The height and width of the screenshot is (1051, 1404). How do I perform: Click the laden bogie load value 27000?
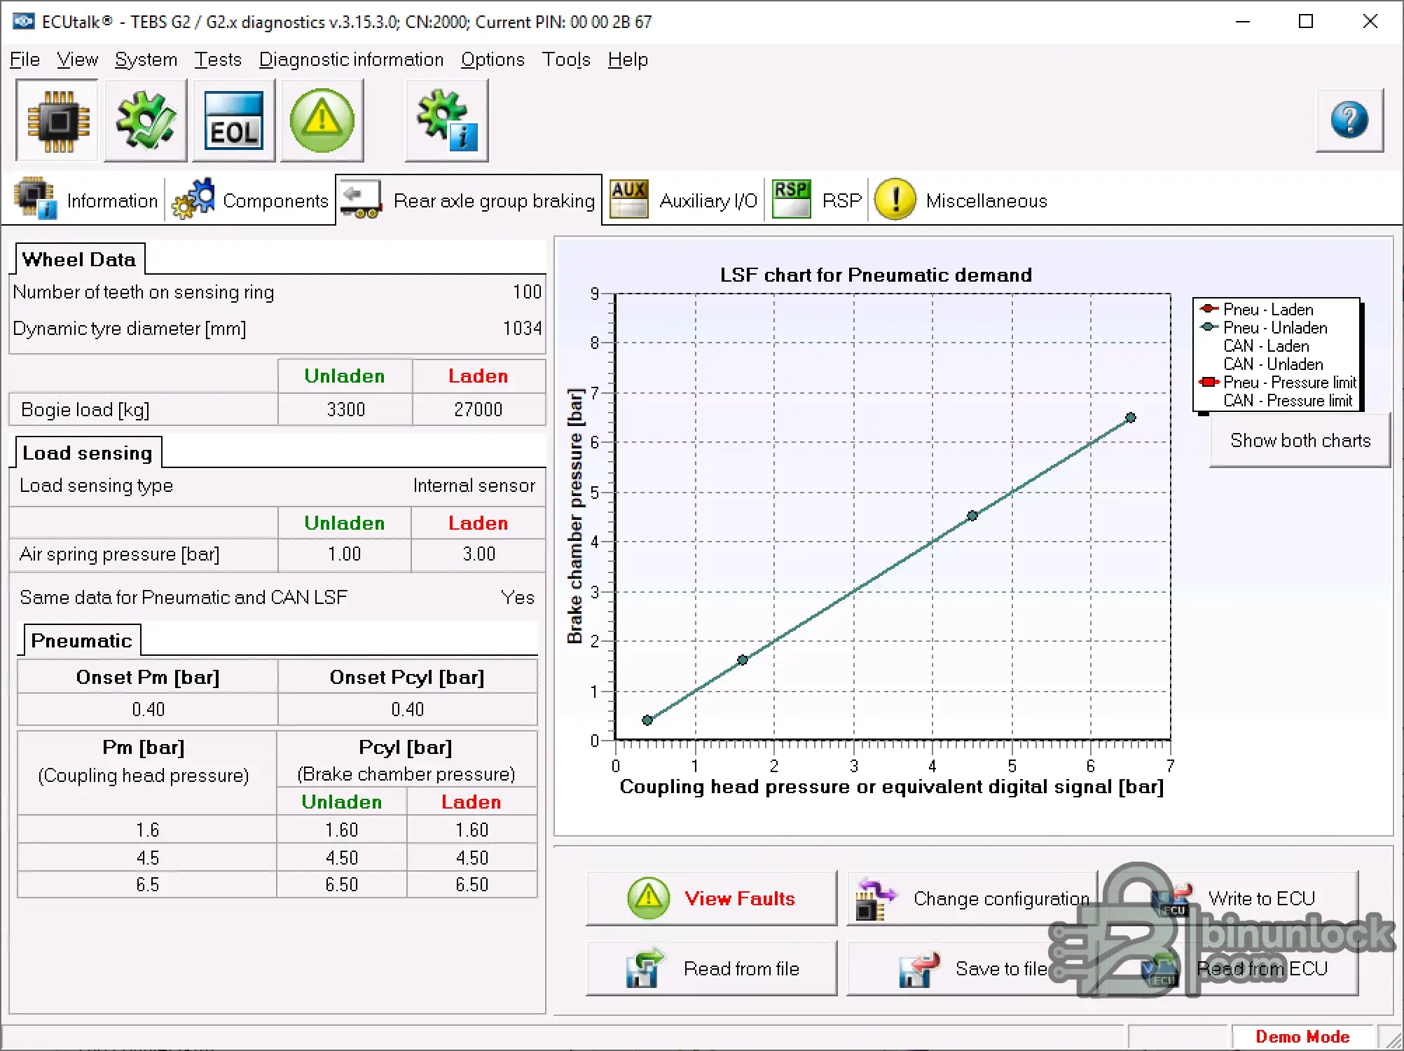(x=479, y=409)
